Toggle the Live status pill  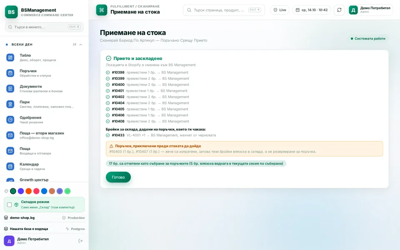[x=280, y=10]
